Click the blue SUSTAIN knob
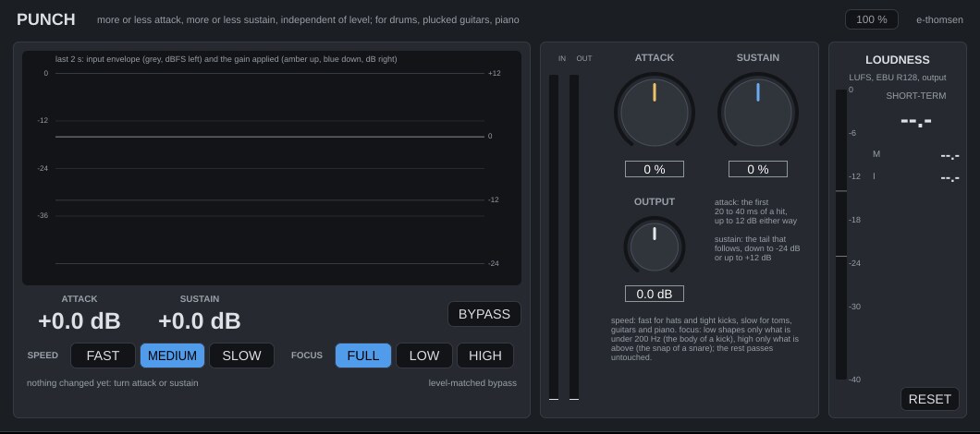The image size is (980, 434). 758,113
